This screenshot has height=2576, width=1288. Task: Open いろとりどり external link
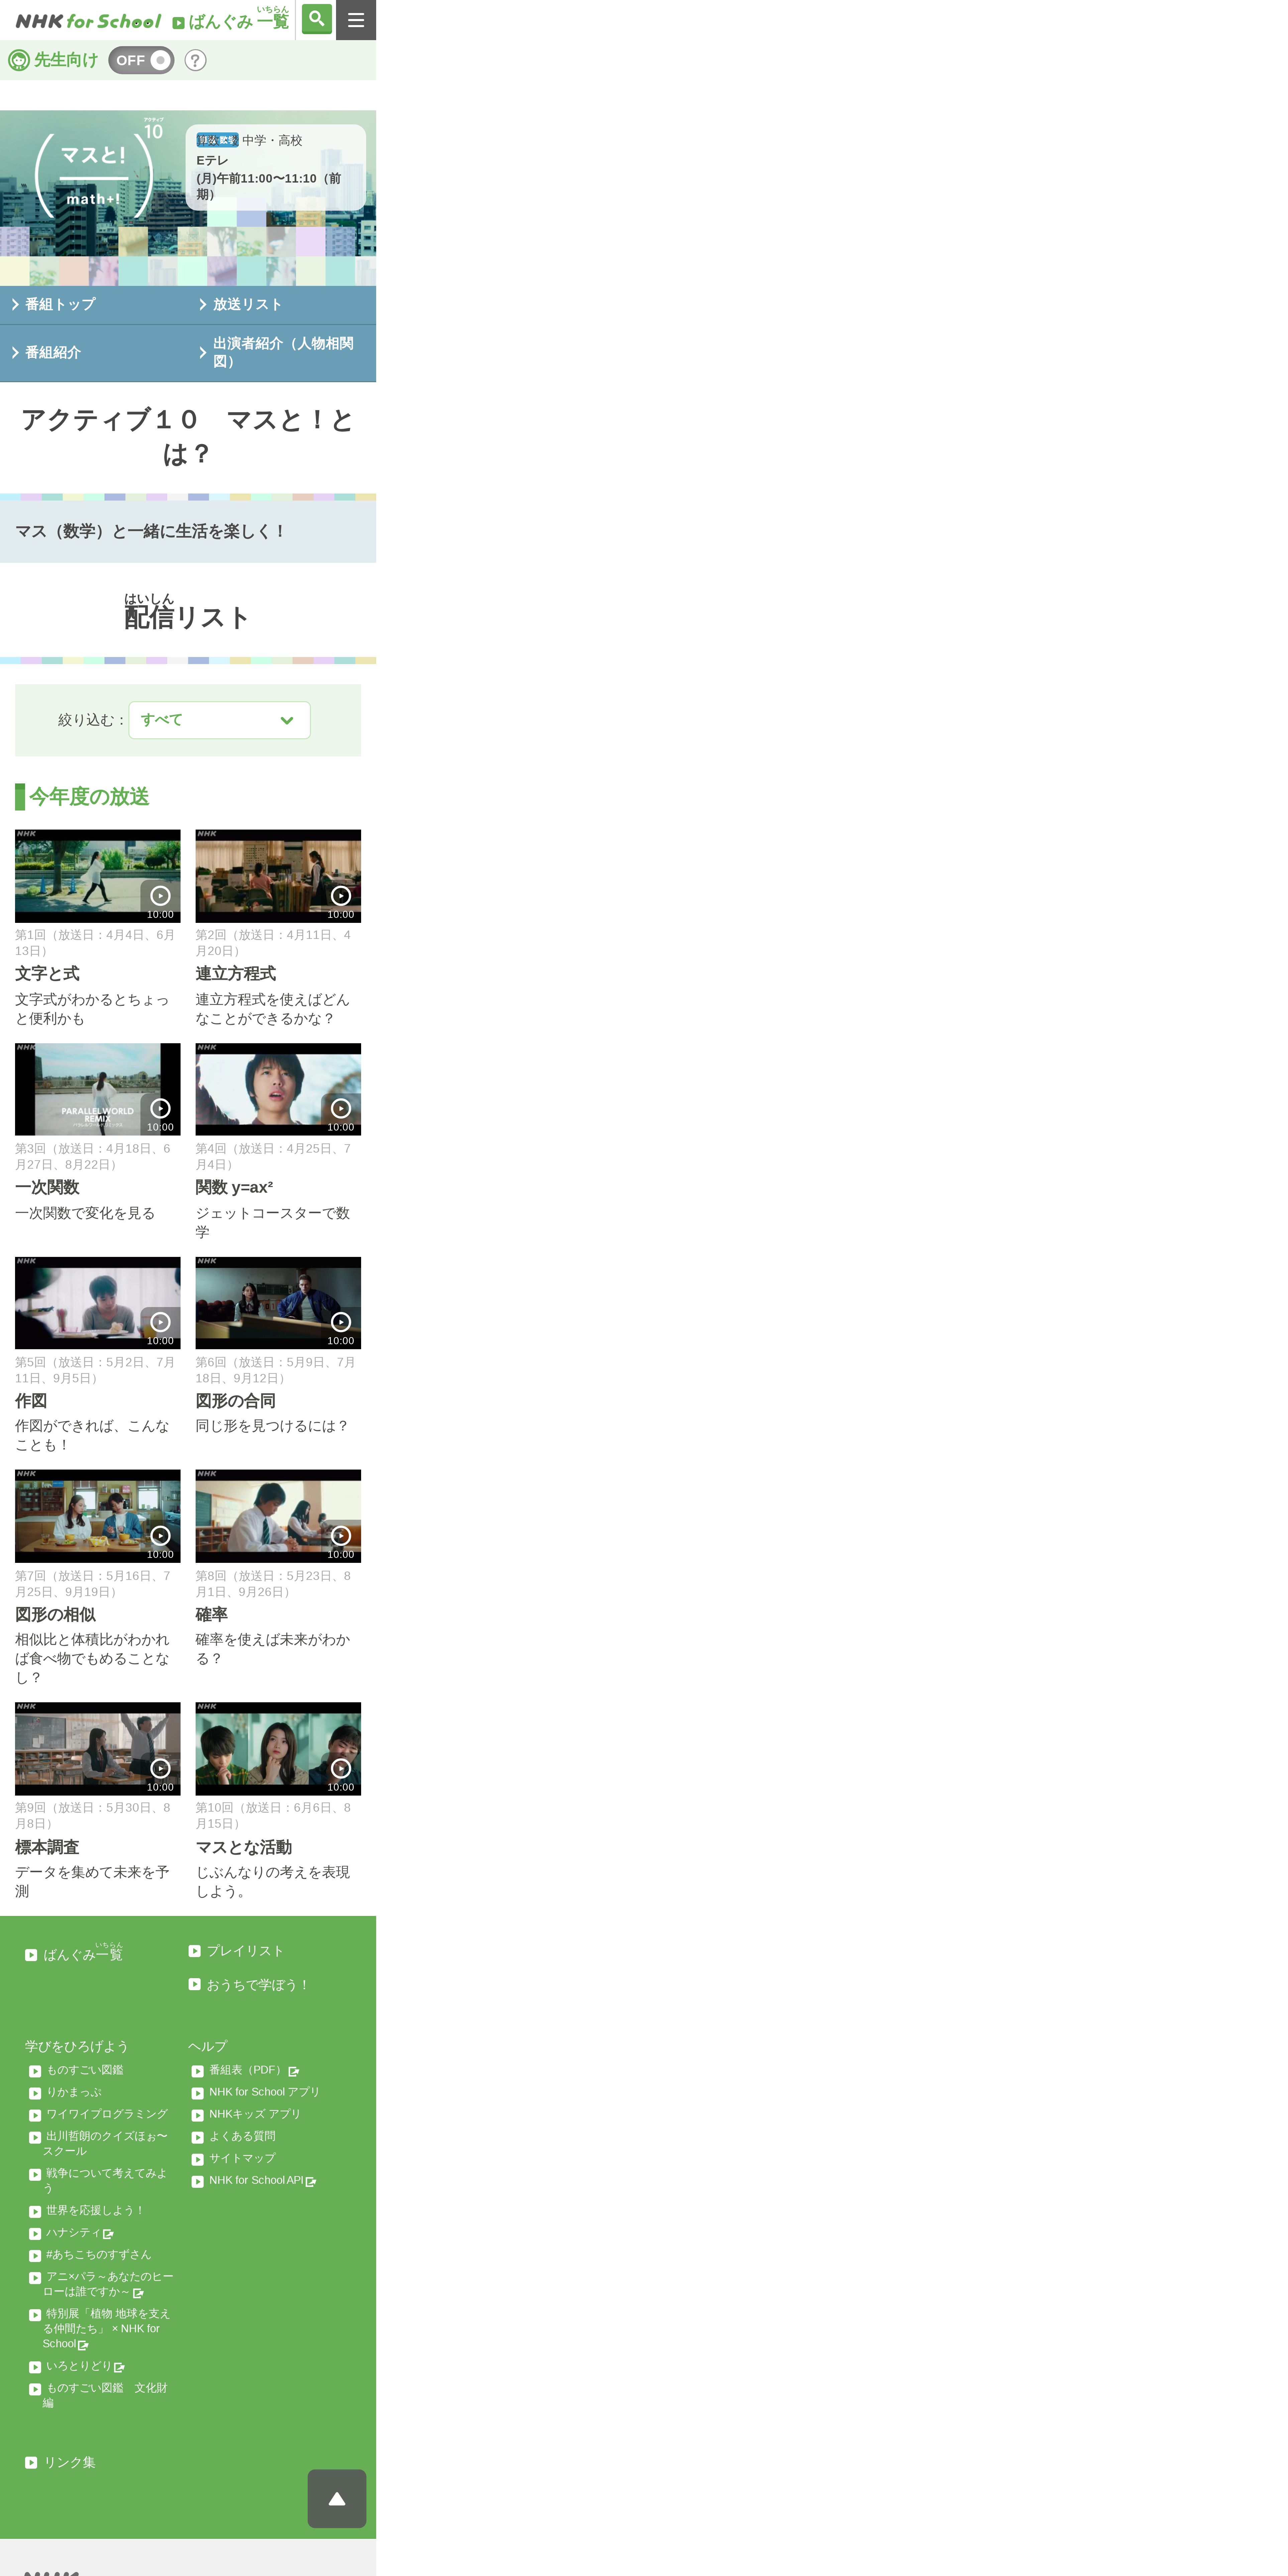coord(77,2366)
